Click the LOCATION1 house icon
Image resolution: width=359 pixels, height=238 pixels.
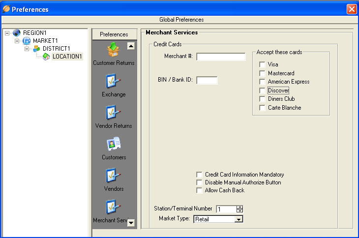pos(46,57)
